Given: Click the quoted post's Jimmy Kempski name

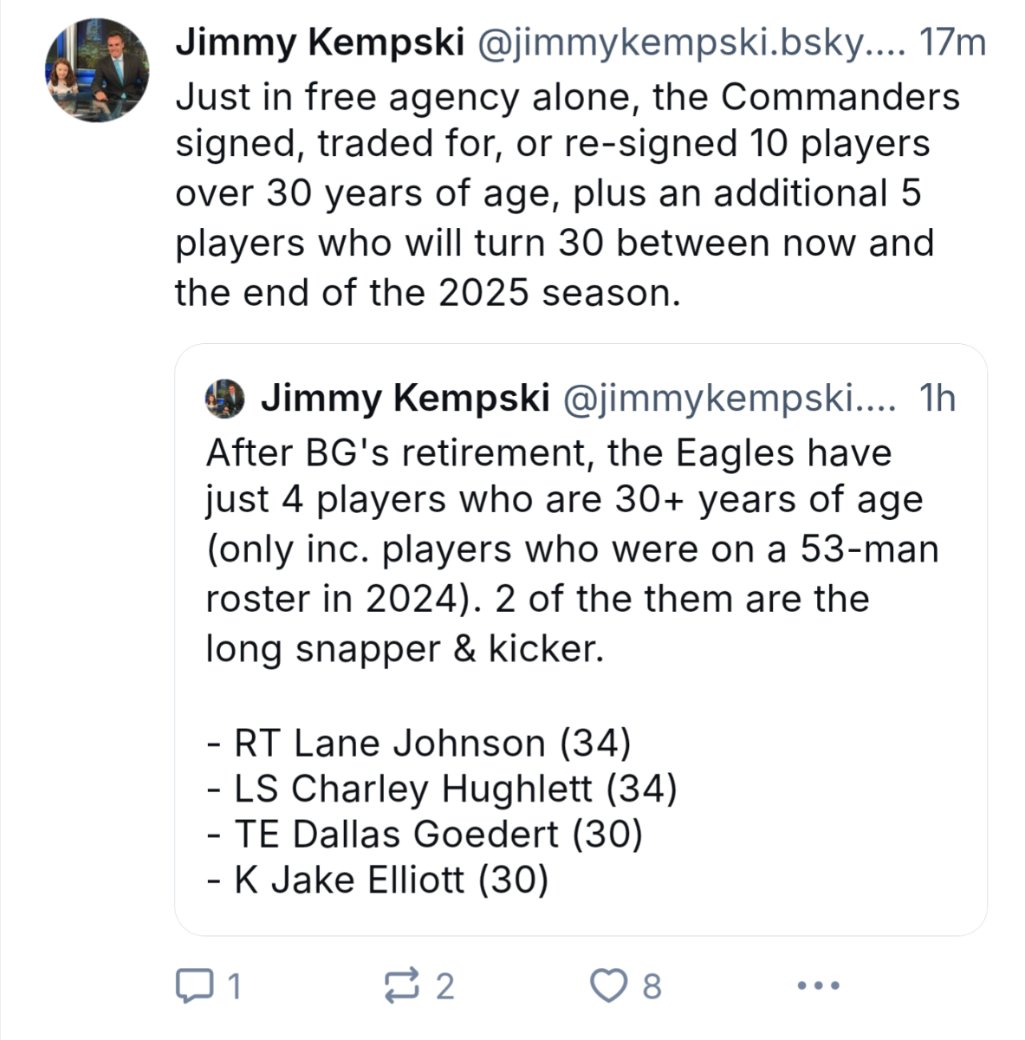Looking at the screenshot, I should 405,399.
